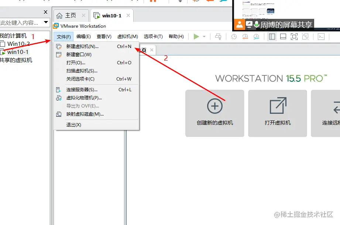This screenshot has height=225, width=340.
Task: Click the orange person icon in screen-share overlay
Action: [239, 24]
